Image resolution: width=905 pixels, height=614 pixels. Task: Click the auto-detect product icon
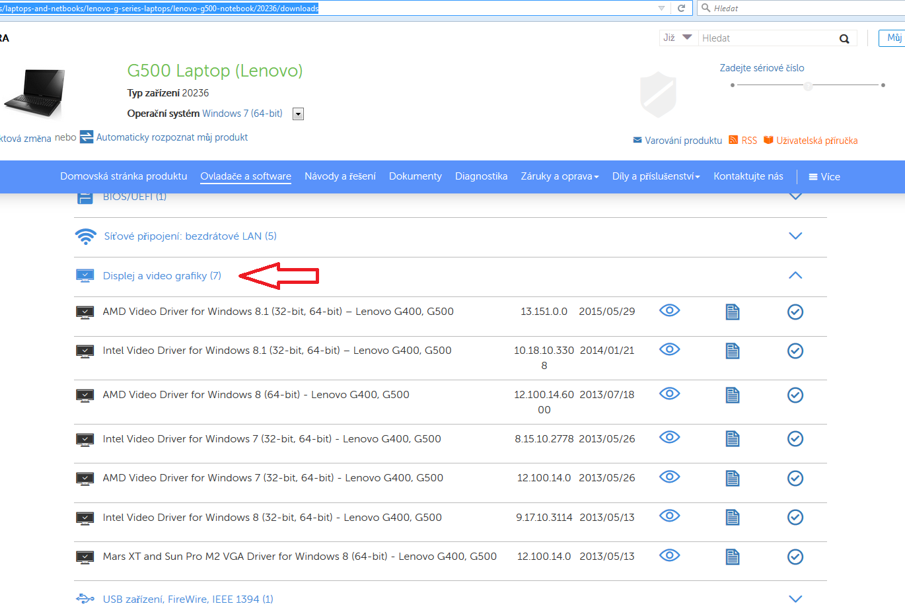87,137
